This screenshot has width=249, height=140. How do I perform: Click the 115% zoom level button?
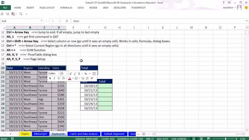[x=243, y=139]
